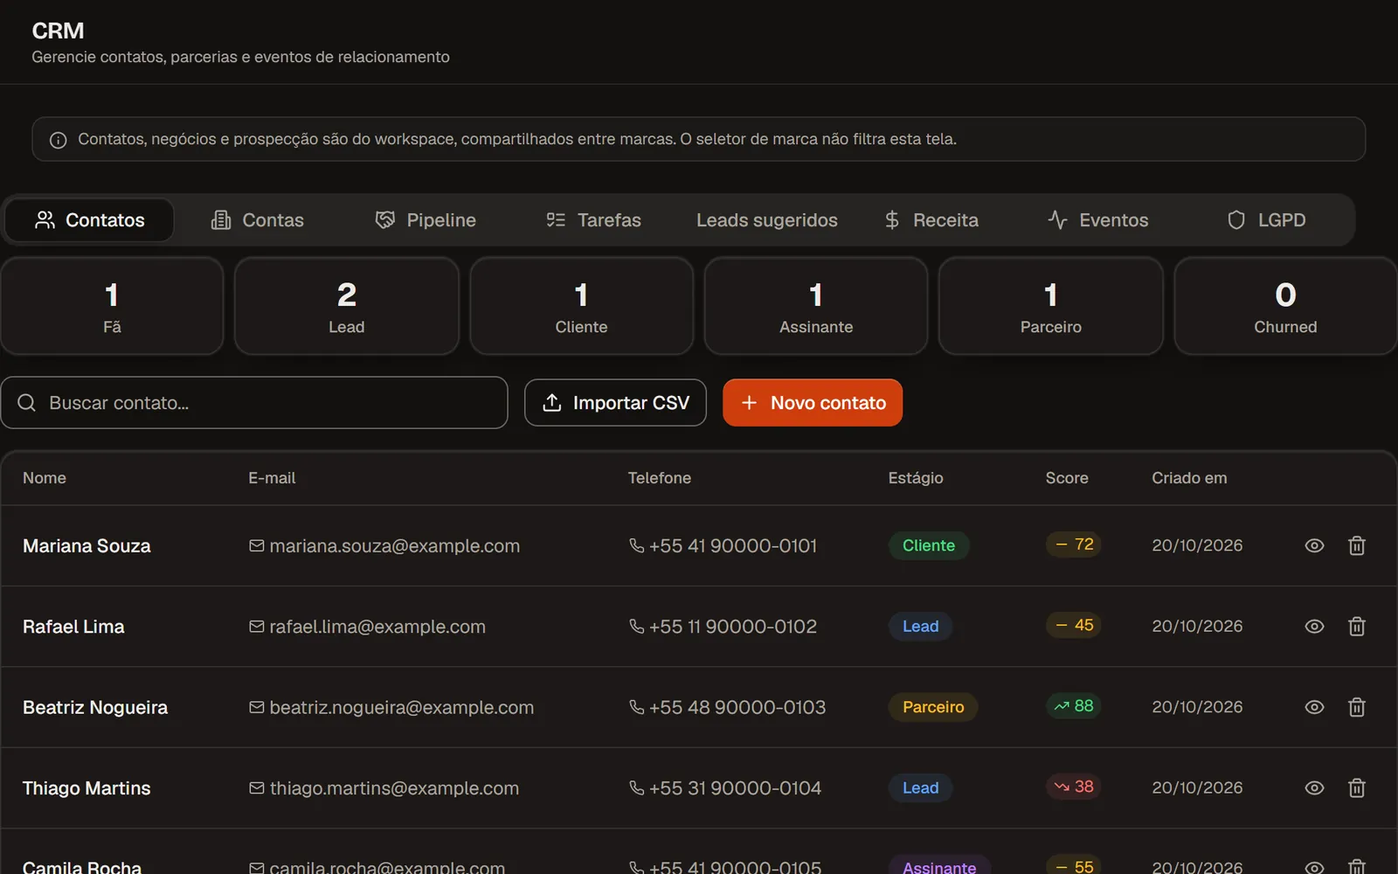Click the E-mail column header
This screenshot has height=874, width=1398.
[x=272, y=478]
